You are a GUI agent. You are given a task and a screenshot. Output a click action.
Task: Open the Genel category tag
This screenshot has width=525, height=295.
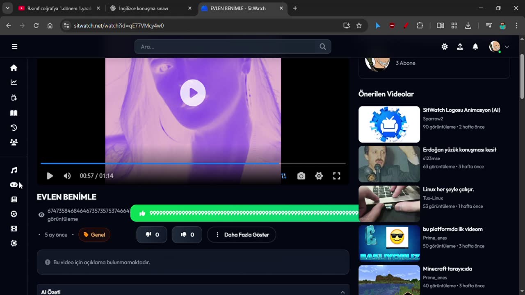click(x=94, y=234)
